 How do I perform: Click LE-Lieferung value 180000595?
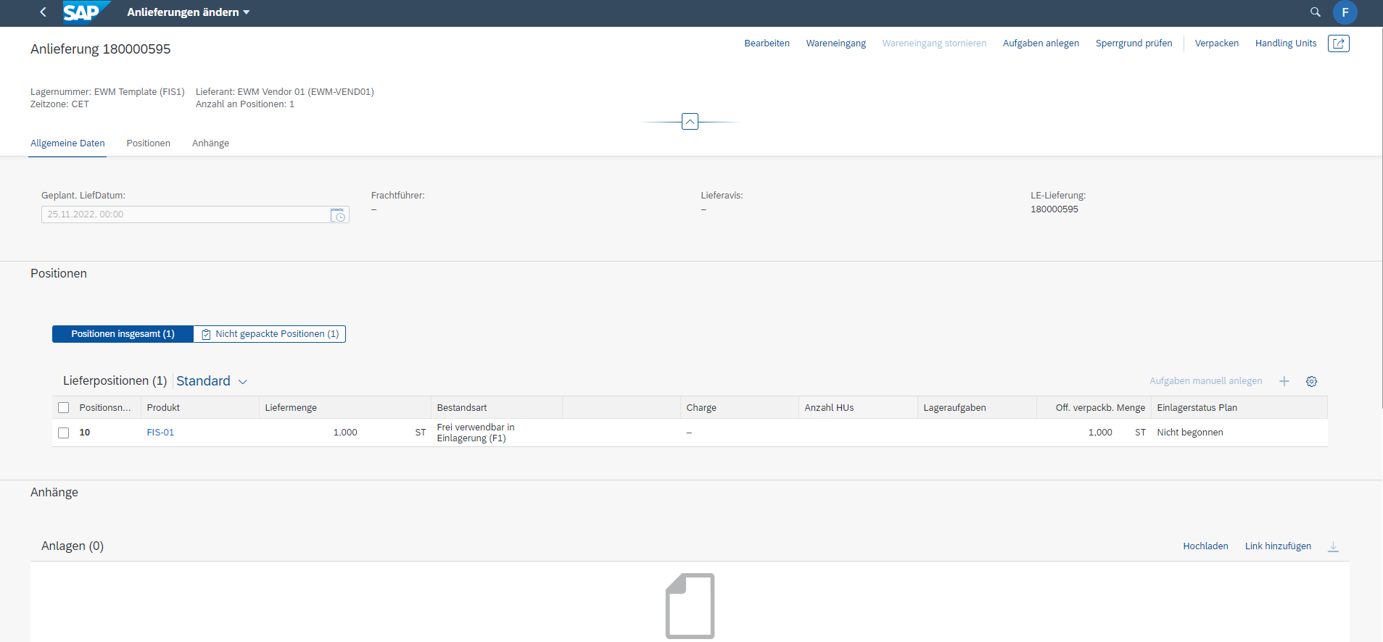click(x=1054, y=209)
